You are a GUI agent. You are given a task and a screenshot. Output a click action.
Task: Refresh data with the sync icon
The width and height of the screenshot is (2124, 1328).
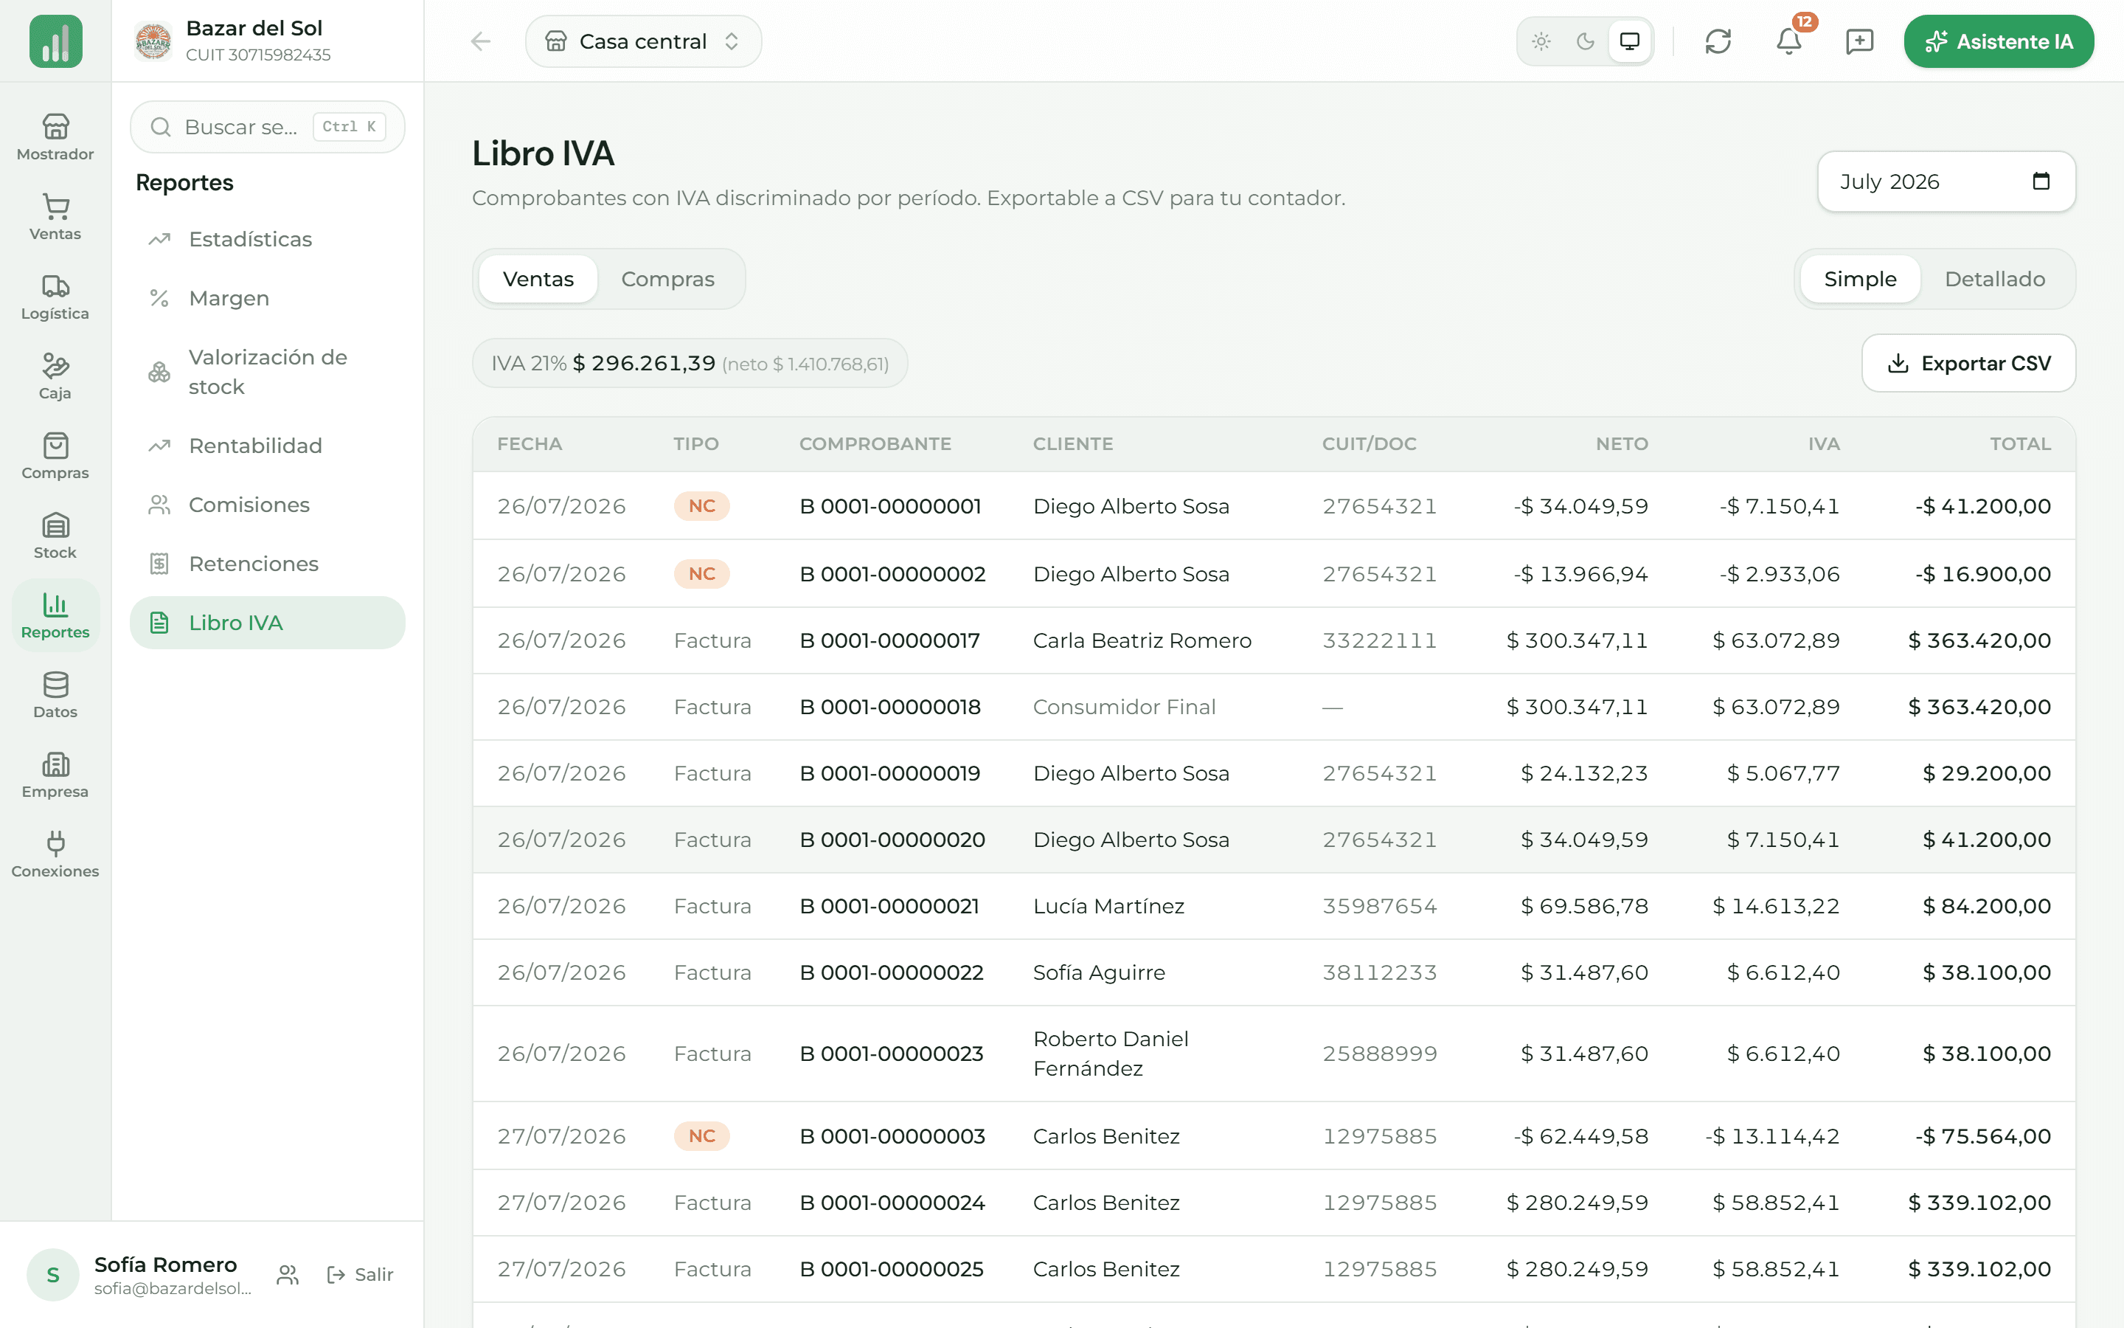click(1718, 41)
